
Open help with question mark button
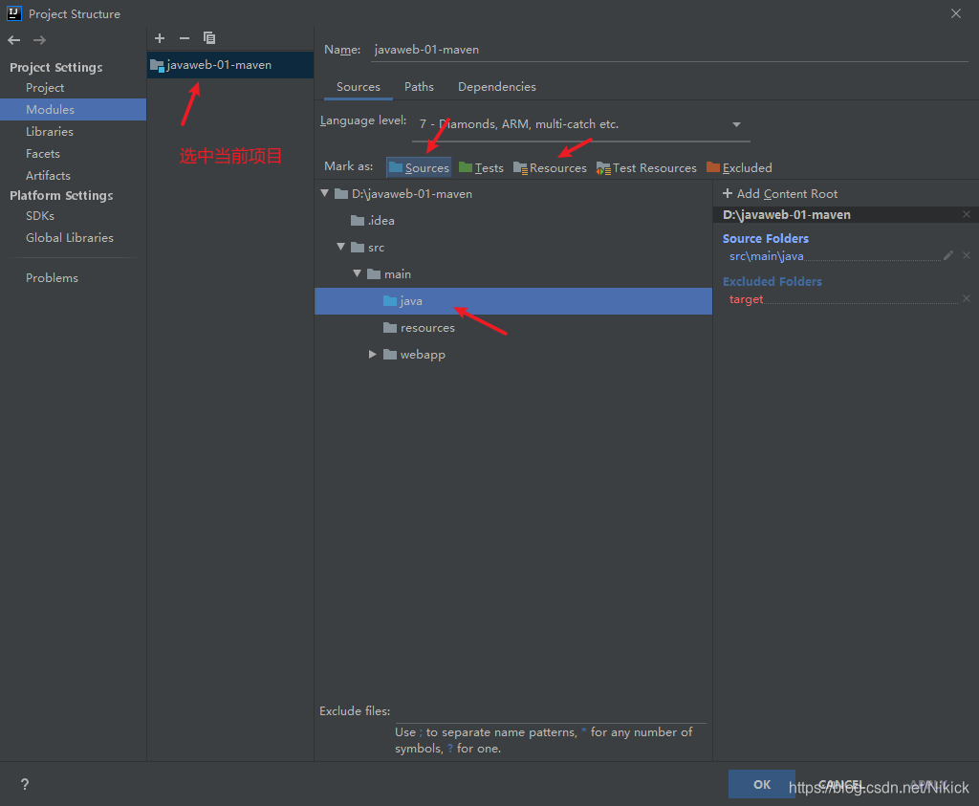24,784
